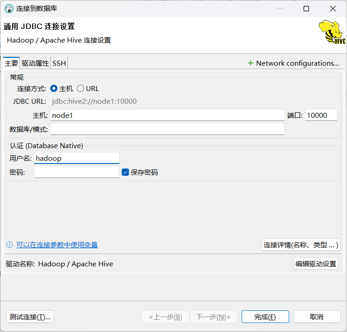Screen dimensions: 347x332
Task: Close the dialog with the X button
Action: 333,9
